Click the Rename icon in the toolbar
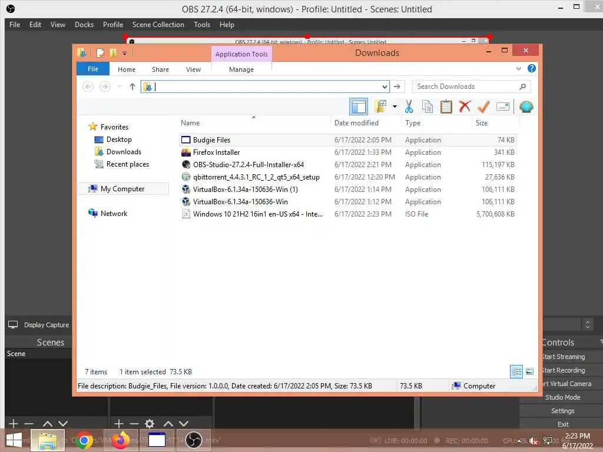This screenshot has width=603, height=452. (503, 107)
